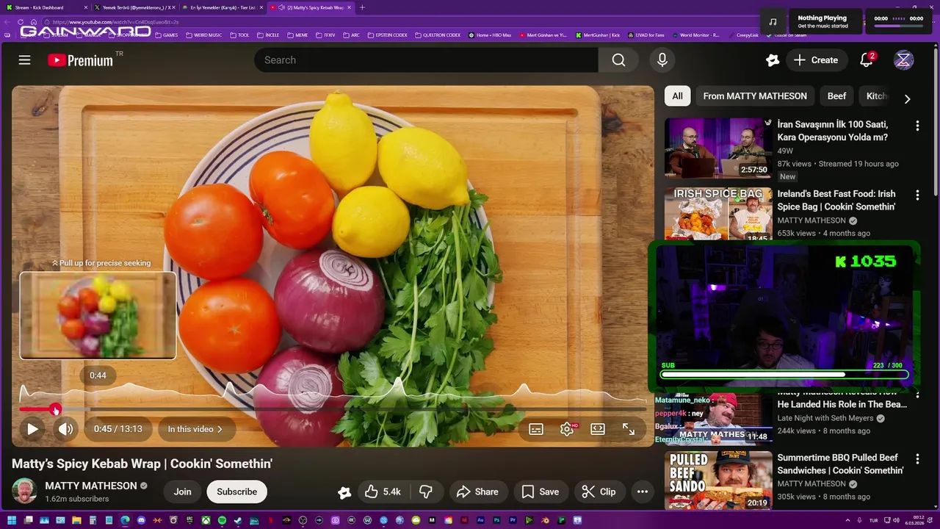This screenshot has width=940, height=529.
Task: Click in the YouTube search field
Action: (426, 60)
